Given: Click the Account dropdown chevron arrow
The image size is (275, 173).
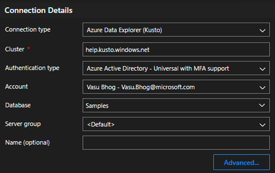Looking at the screenshot, I should pyautogui.click(x=262, y=87).
